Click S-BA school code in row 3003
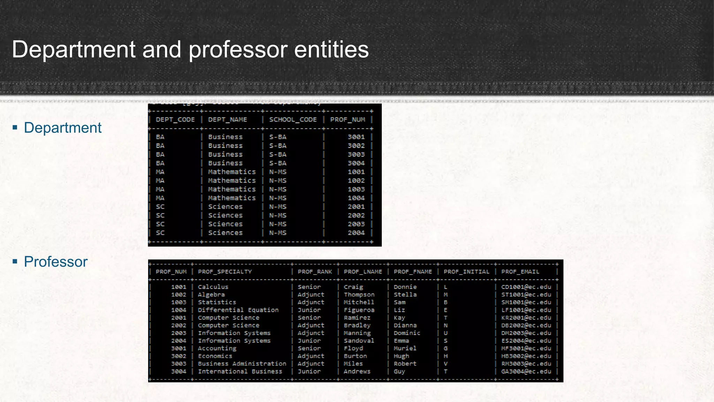This screenshot has width=714, height=402. [x=278, y=155]
